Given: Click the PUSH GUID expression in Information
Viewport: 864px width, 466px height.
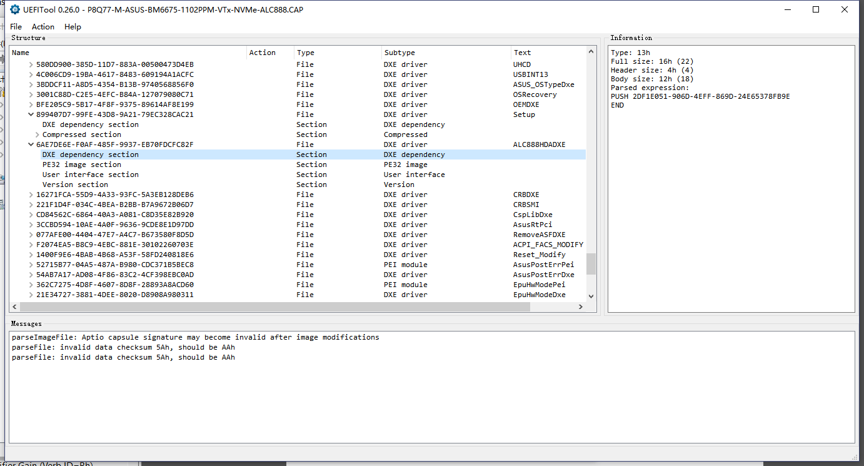Looking at the screenshot, I should coord(700,96).
